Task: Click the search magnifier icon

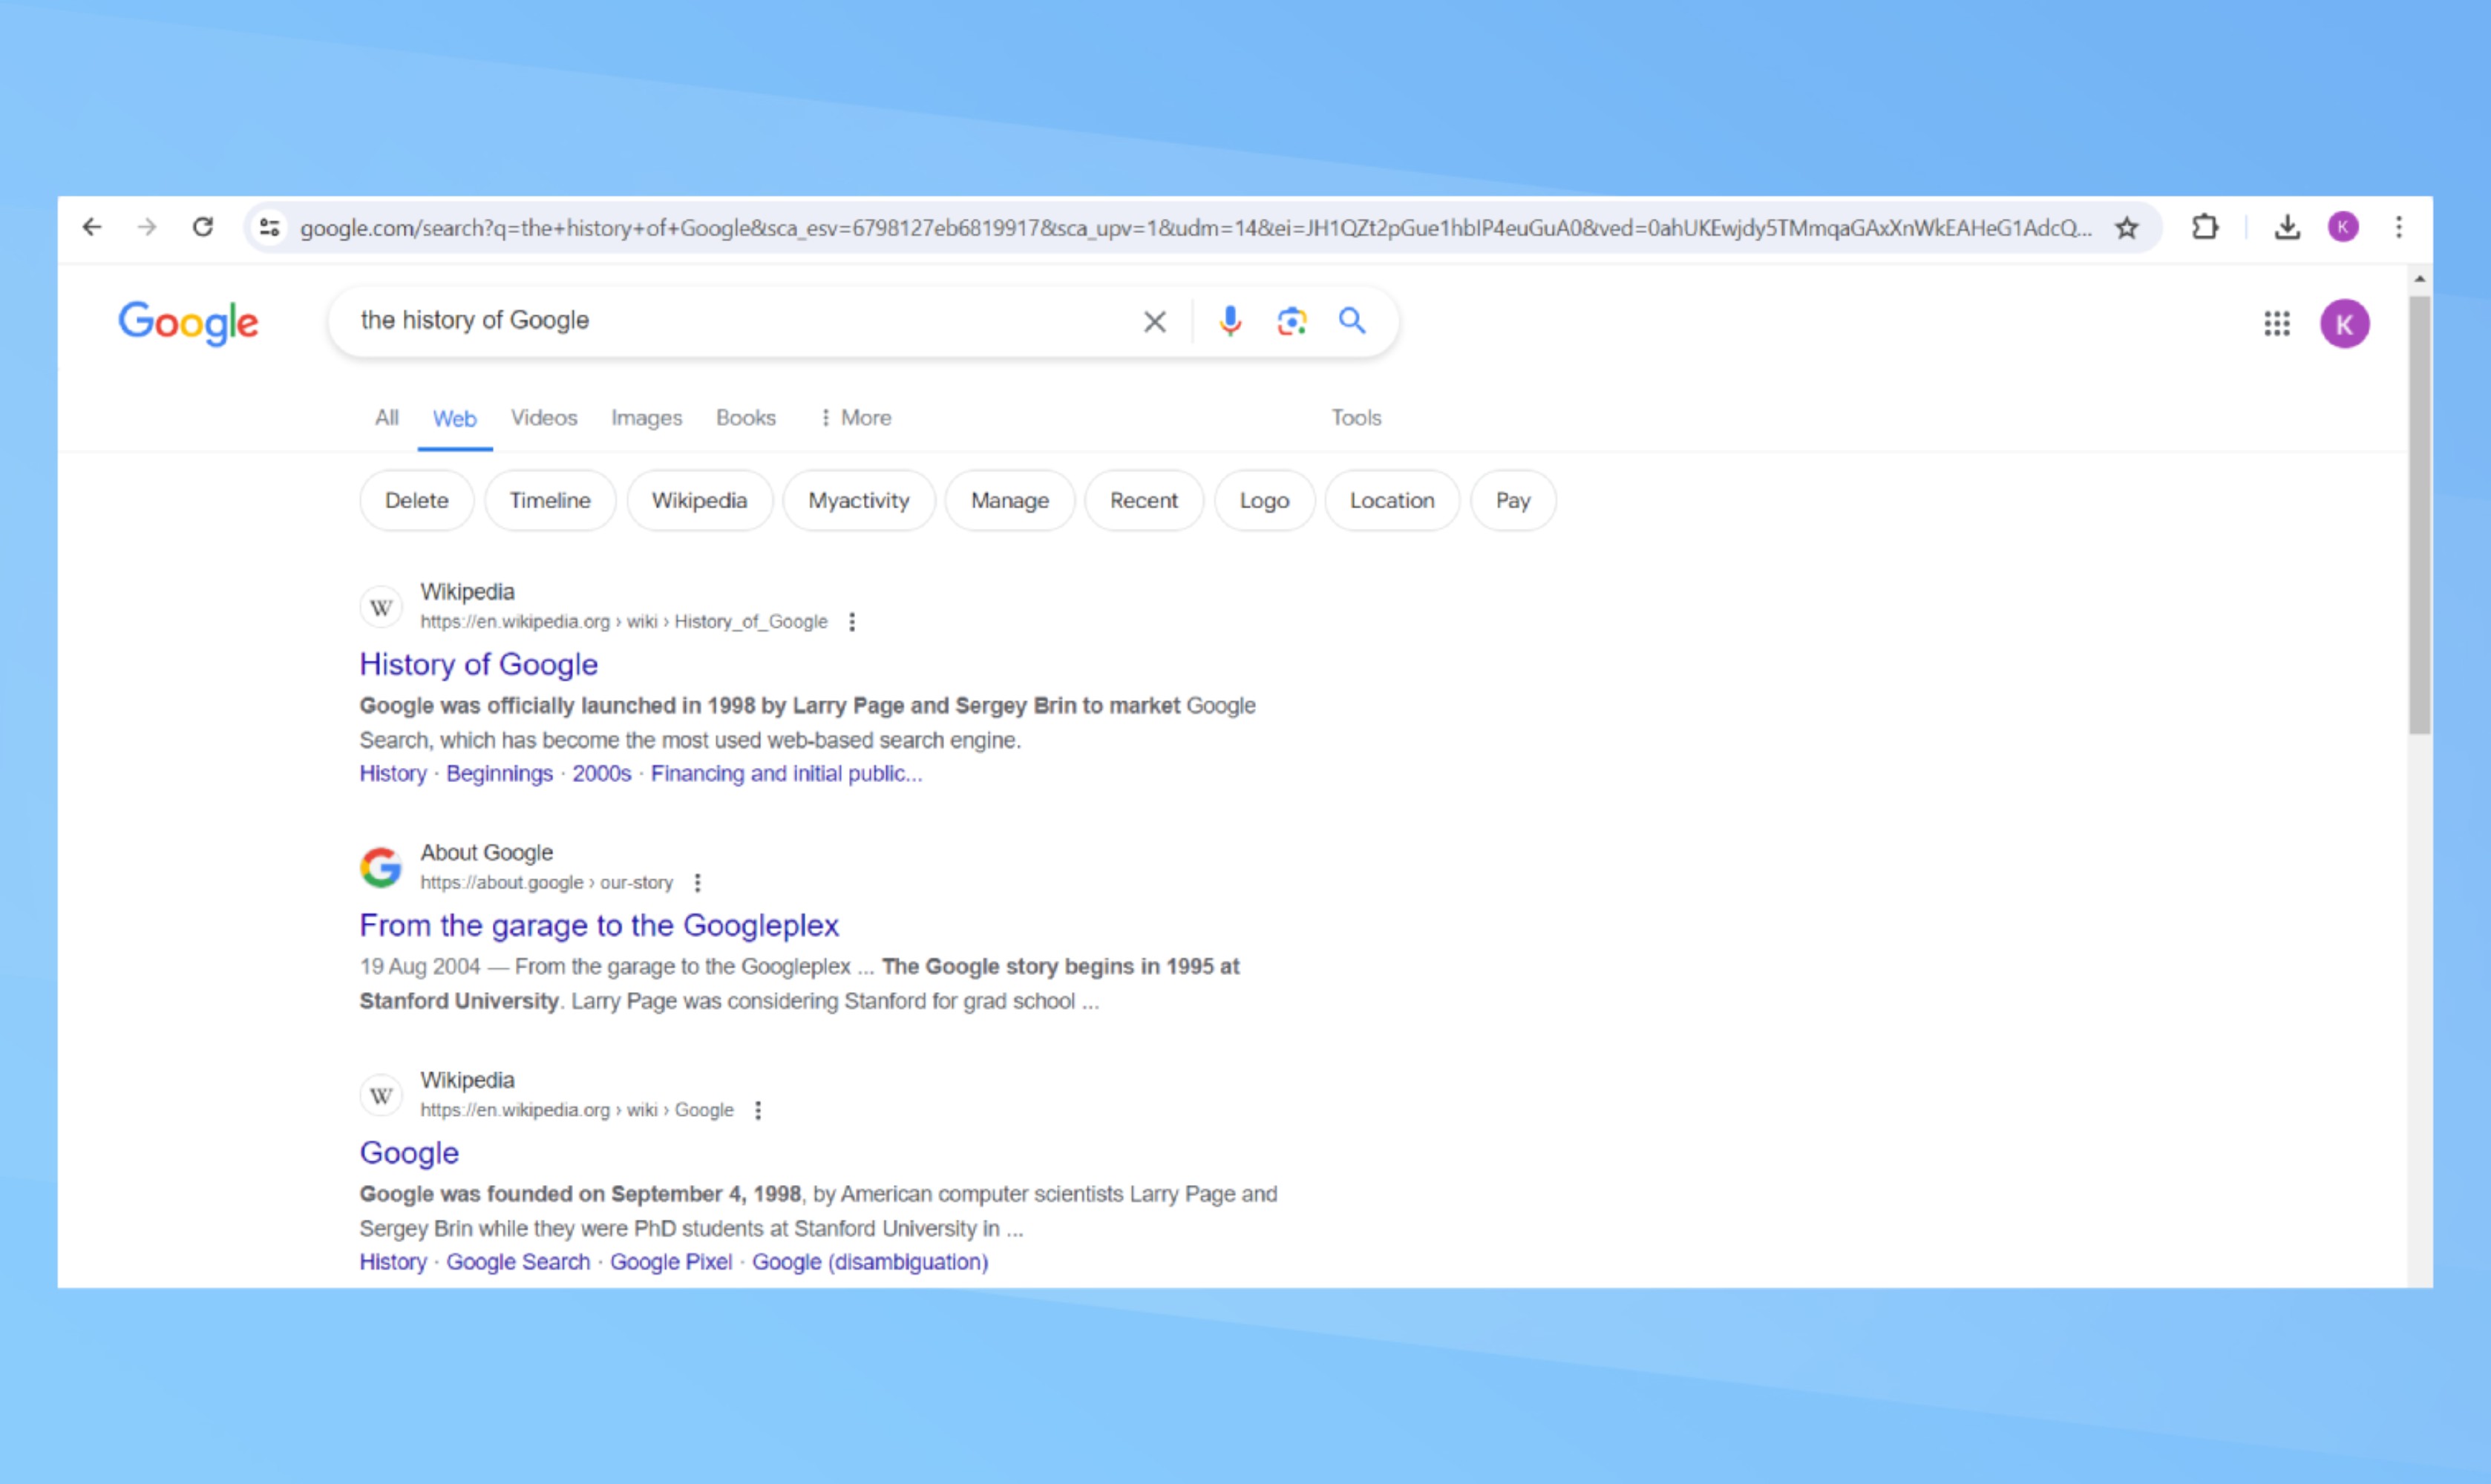Action: [1352, 321]
